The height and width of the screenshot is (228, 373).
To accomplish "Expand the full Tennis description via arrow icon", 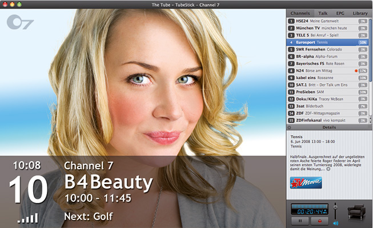I will (x=328, y=169).
